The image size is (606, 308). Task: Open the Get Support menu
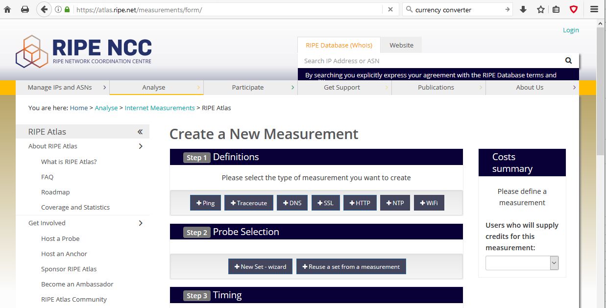coord(345,87)
